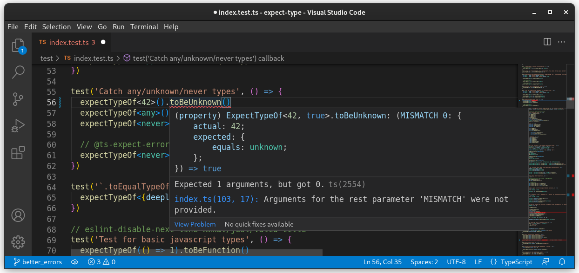Image resolution: width=579 pixels, height=273 pixels.
Task: Click No quick fixes available text
Action: 259,224
